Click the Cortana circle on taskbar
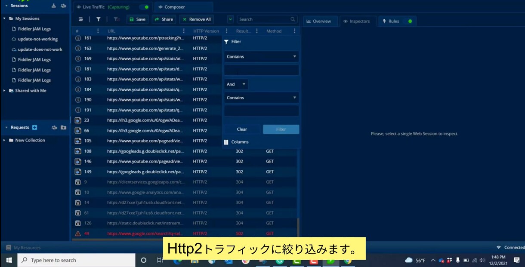 [144, 260]
